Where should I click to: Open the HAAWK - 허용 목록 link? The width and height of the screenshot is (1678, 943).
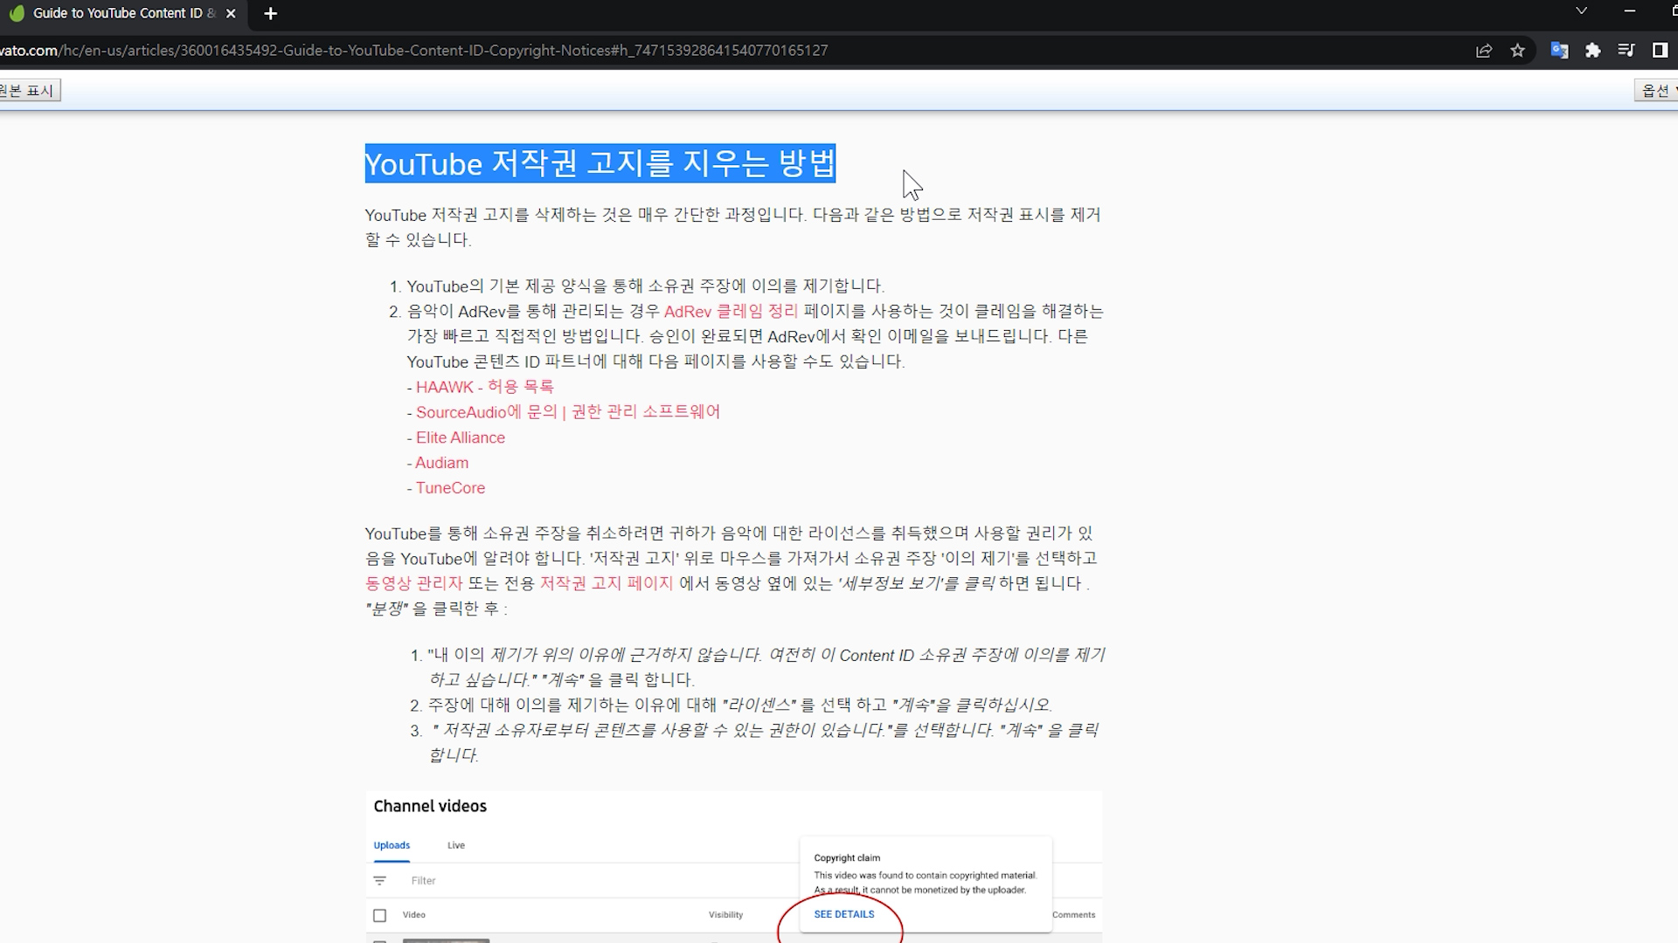coord(485,387)
